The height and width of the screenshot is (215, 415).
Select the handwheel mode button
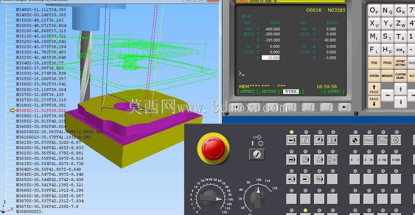tap(396, 140)
